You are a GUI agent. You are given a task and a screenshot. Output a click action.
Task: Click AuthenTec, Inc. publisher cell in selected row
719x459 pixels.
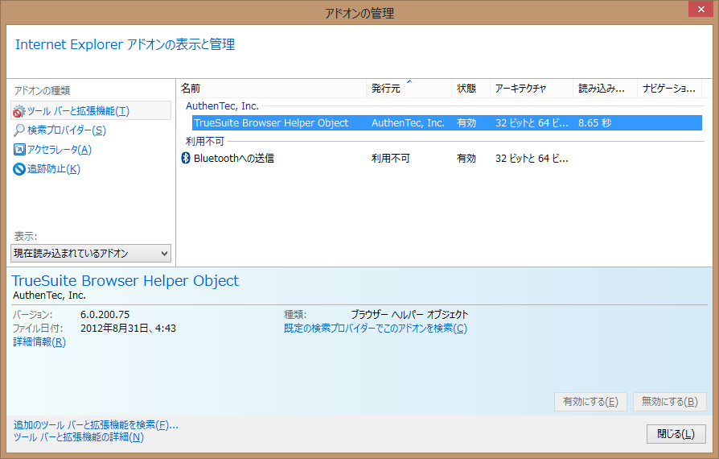[x=408, y=123]
